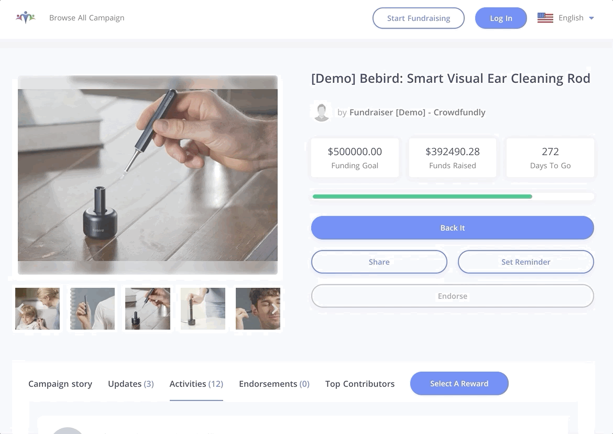The width and height of the screenshot is (613, 434).
Task: Go to previous thumbnail with left arrow
Action: point(20,309)
